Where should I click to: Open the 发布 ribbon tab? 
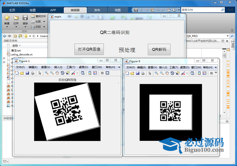[x=97, y=10]
